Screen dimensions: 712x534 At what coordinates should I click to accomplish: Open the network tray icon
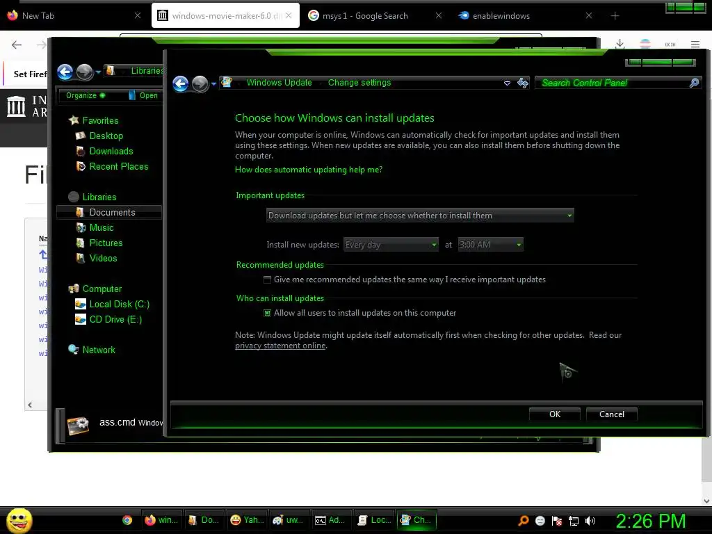point(574,521)
